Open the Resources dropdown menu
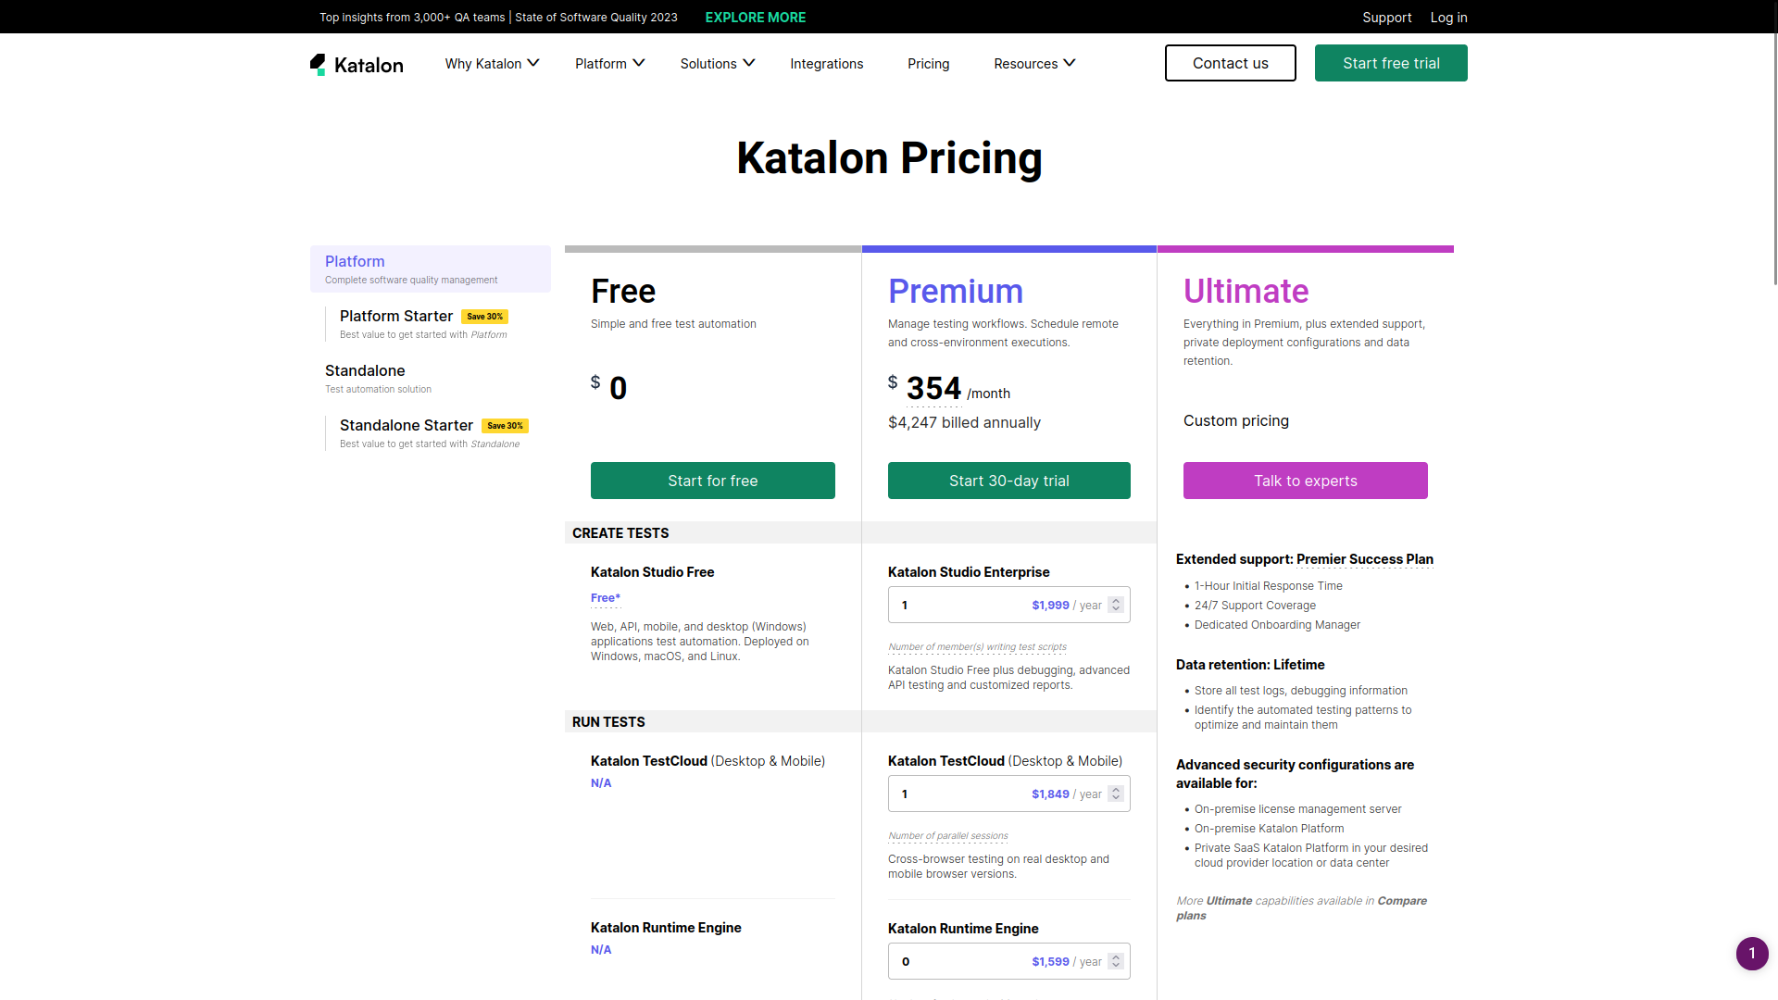 (x=1033, y=63)
